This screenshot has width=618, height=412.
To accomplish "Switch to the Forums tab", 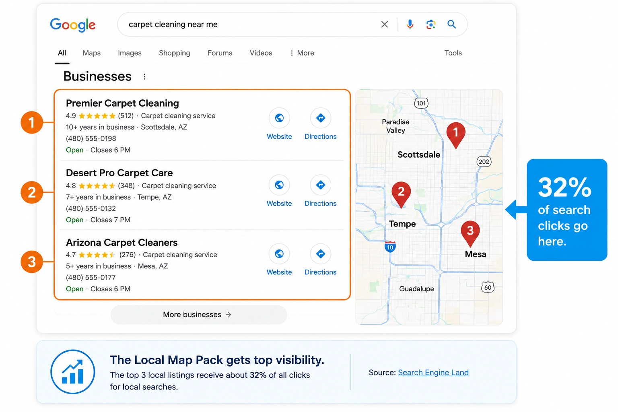I will (220, 53).
